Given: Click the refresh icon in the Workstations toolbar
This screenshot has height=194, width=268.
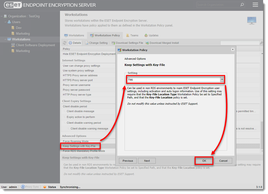Looking at the screenshot, I should pos(65,42).
